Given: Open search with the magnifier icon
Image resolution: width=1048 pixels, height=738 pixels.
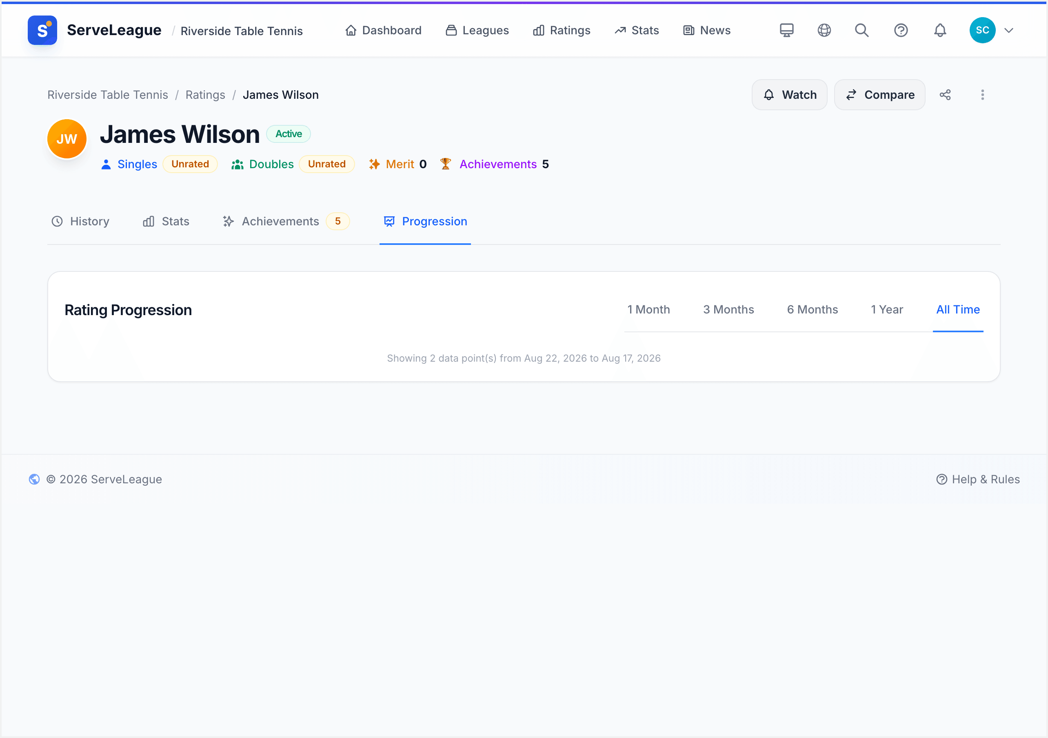Looking at the screenshot, I should (x=862, y=30).
